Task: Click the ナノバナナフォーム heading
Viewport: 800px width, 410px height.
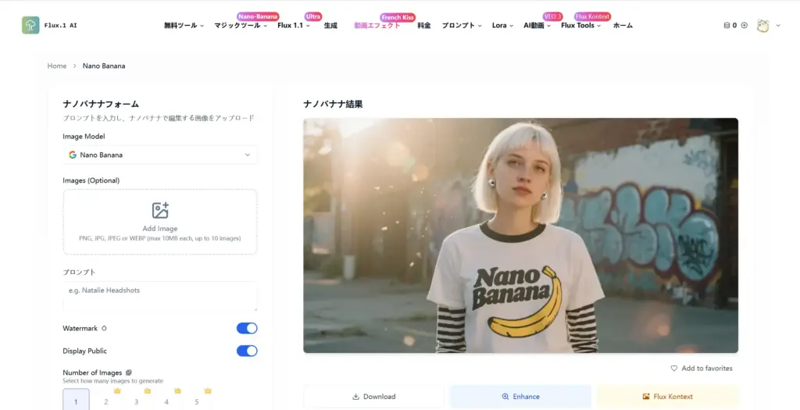Action: tap(101, 104)
